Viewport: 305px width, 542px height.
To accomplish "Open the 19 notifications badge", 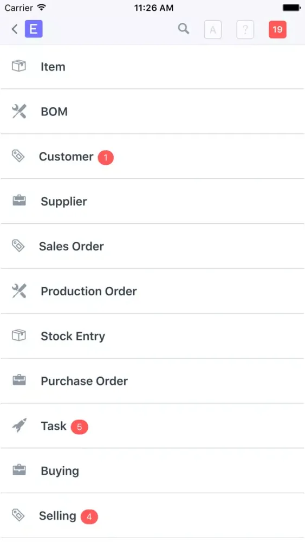I will click(277, 29).
